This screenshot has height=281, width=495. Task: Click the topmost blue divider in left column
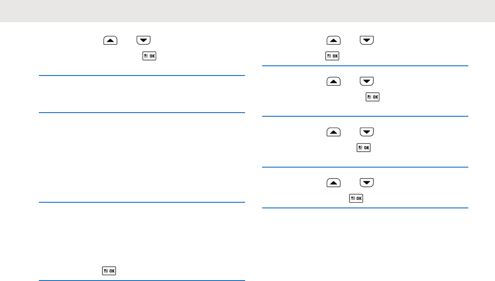click(x=142, y=75)
